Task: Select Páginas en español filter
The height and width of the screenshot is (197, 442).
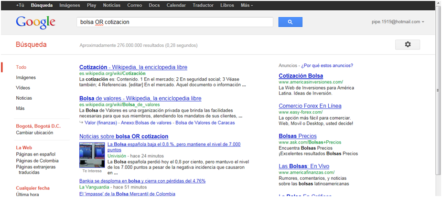Action: (35, 154)
